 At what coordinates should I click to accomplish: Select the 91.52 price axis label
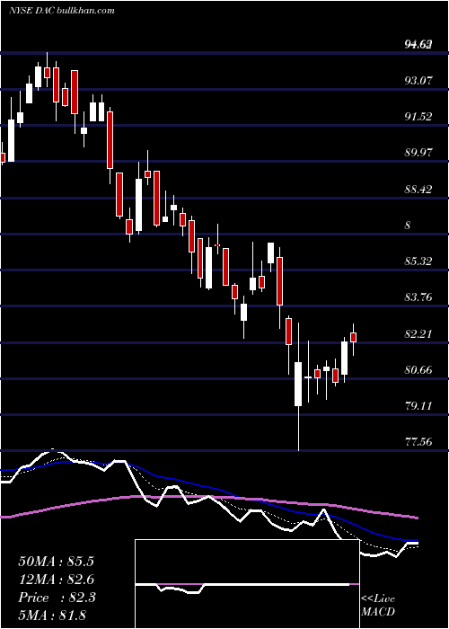pos(418,116)
